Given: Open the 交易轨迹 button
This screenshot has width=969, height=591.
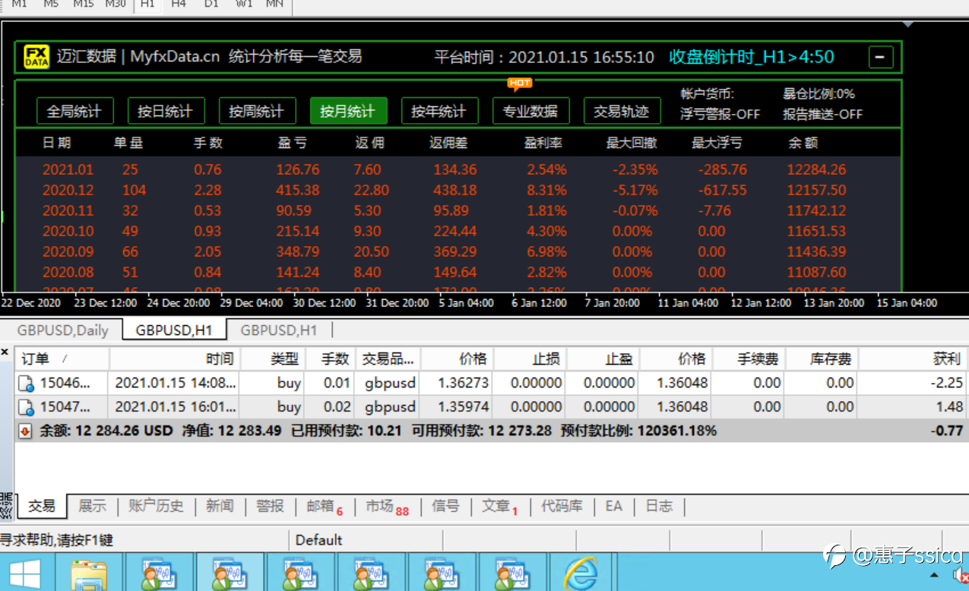Looking at the screenshot, I should point(622,111).
